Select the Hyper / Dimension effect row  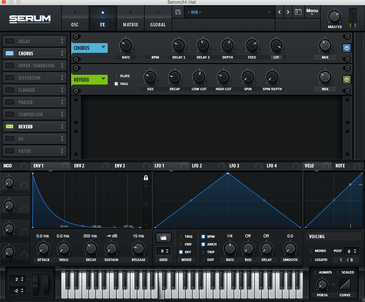click(35, 66)
